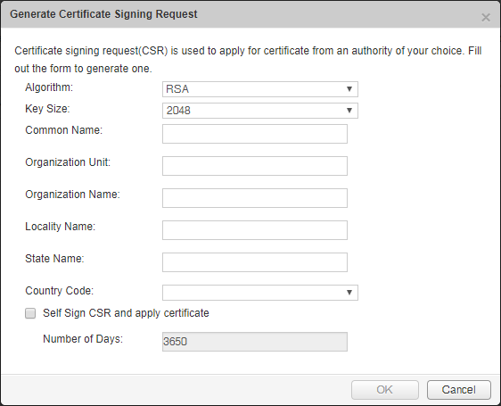This screenshot has width=501, height=406.
Task: Focus the Common Name text field
Action: [255, 134]
